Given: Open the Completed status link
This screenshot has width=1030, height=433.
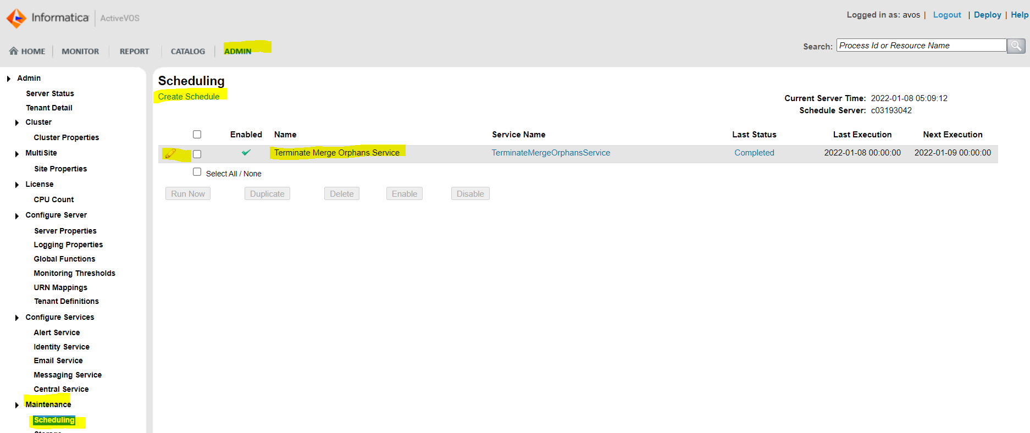Looking at the screenshot, I should pos(754,153).
